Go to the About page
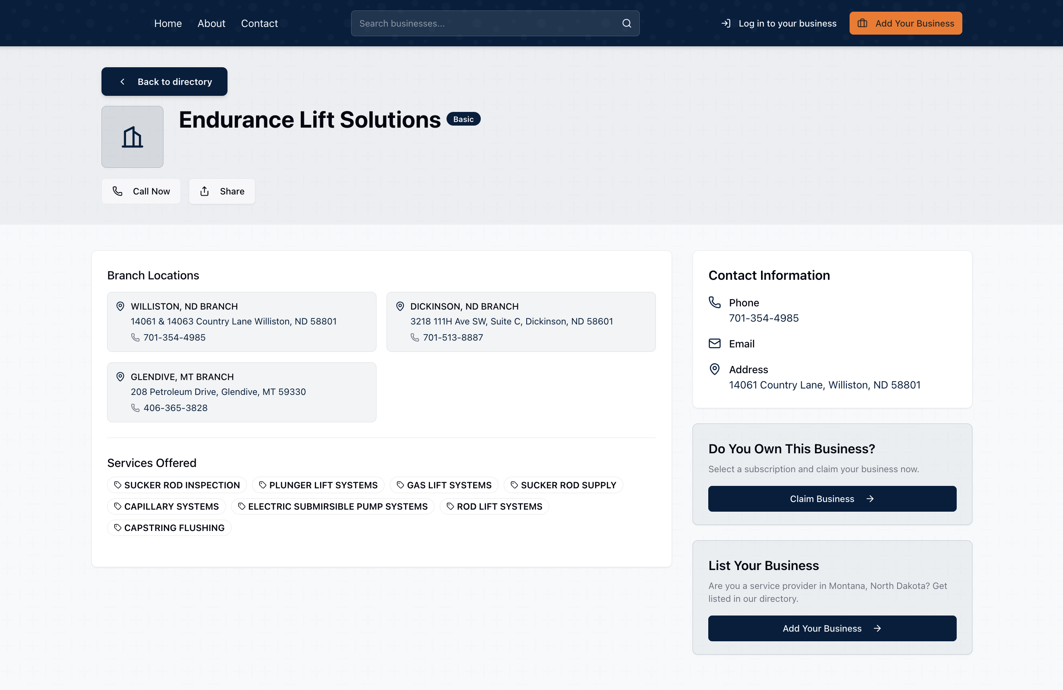This screenshot has height=690, width=1063. 211,23
